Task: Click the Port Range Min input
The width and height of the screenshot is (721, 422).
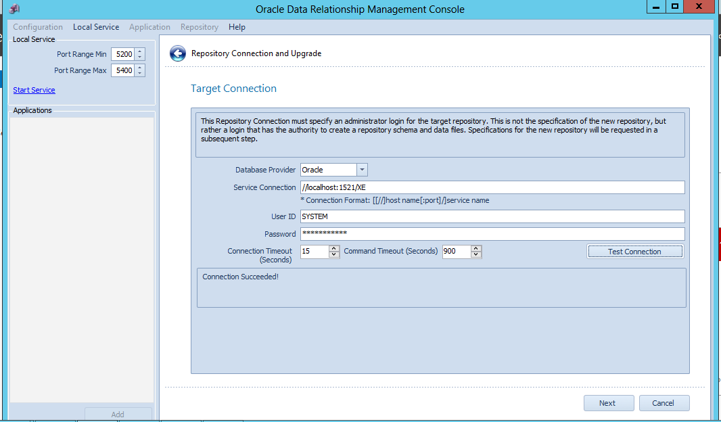Action: pos(124,54)
